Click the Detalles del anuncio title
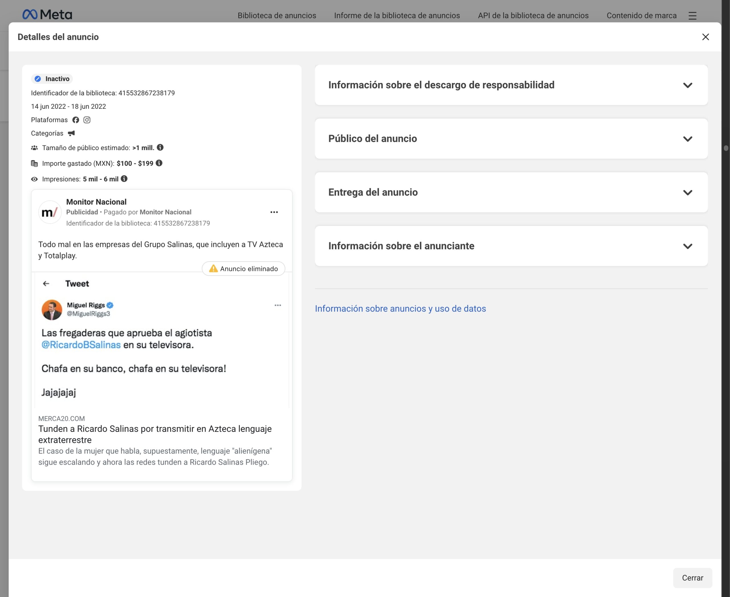The height and width of the screenshot is (597, 730). (58, 37)
